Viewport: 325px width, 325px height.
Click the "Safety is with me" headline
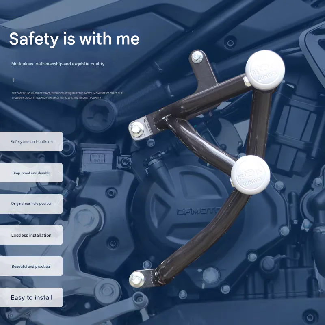(x=74, y=39)
